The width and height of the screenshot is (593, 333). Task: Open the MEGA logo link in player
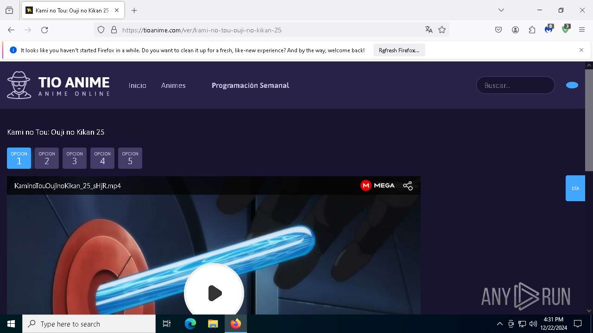pos(378,185)
